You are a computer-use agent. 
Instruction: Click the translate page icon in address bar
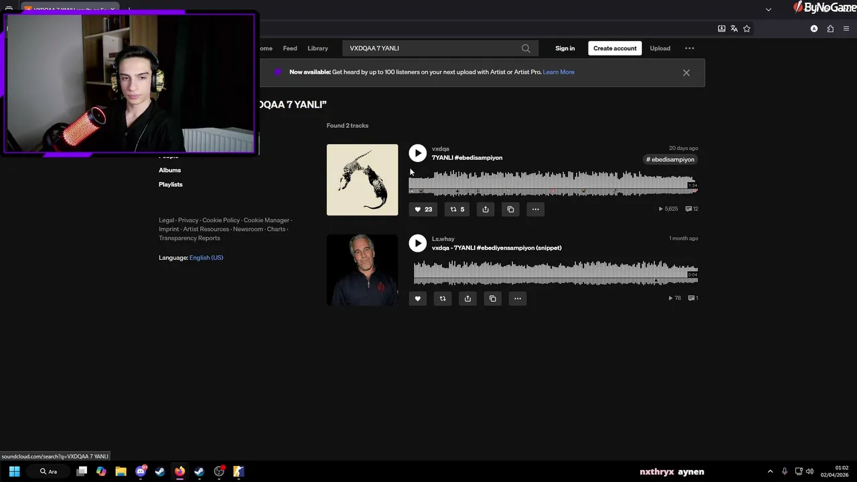click(x=734, y=29)
